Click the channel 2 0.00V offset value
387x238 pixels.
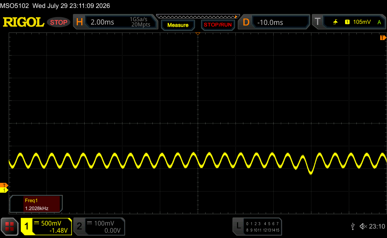(112, 230)
